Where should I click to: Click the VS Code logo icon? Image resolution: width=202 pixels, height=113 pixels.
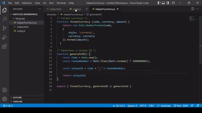3,3
